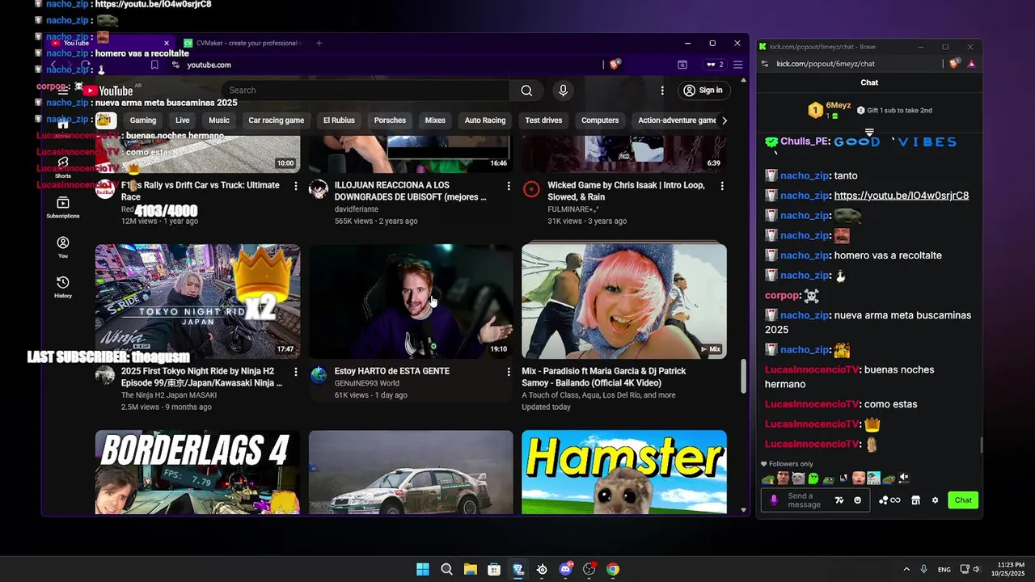The height and width of the screenshot is (582, 1035).
Task: Click Brave Shields icon in Kick window
Action: click(955, 63)
